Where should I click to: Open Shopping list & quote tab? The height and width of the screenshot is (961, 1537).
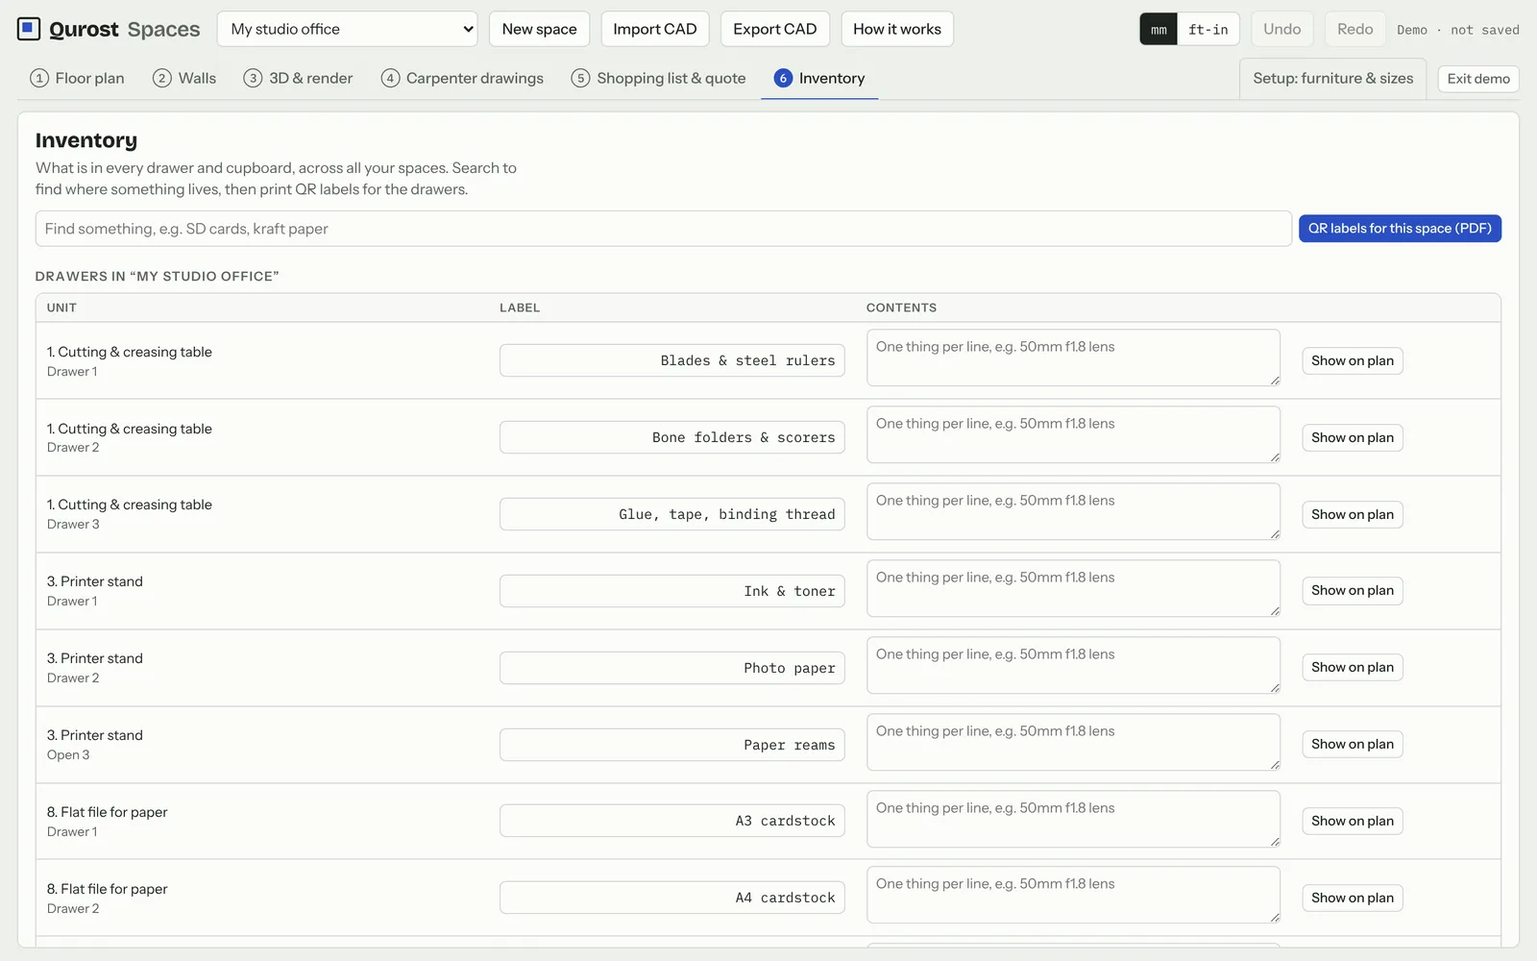(658, 79)
